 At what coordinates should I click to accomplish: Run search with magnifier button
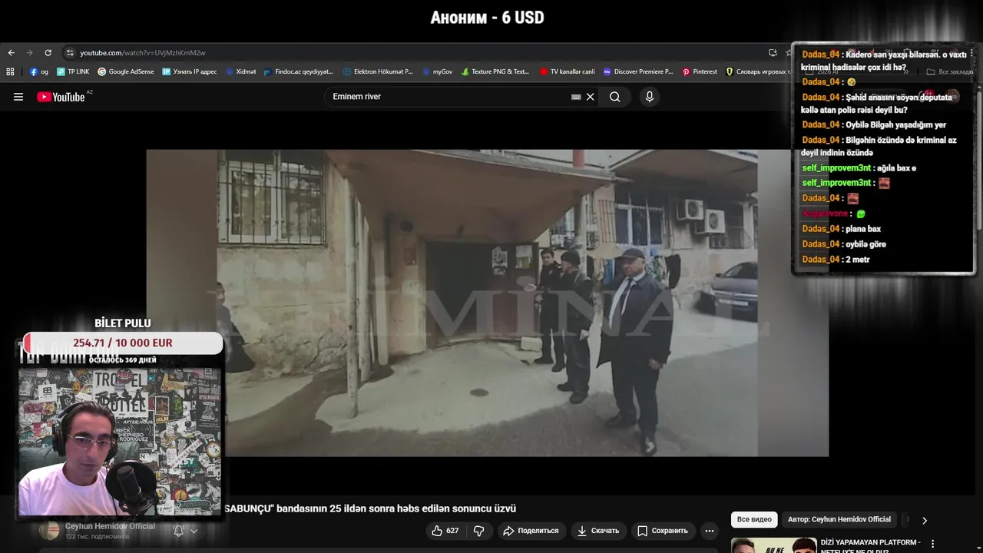click(x=615, y=97)
